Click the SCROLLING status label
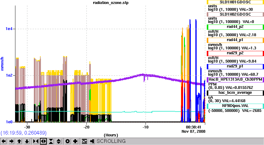Viewport: 264px width, 145px height. coord(111,141)
